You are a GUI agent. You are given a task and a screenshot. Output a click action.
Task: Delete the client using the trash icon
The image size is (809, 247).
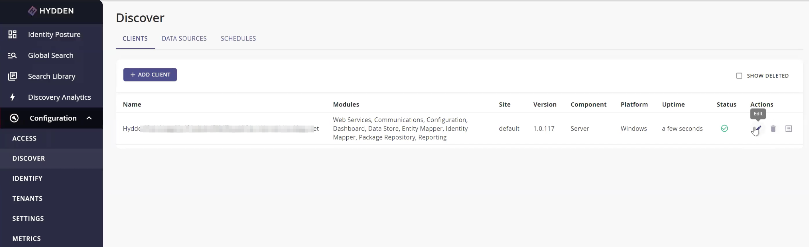pos(773,129)
